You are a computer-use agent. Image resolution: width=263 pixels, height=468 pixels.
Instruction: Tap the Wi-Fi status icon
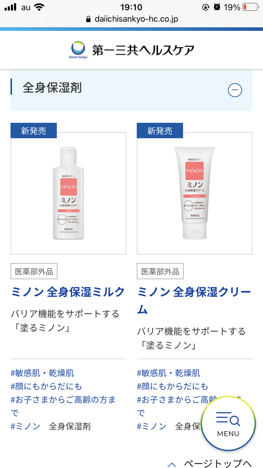[x=40, y=7]
